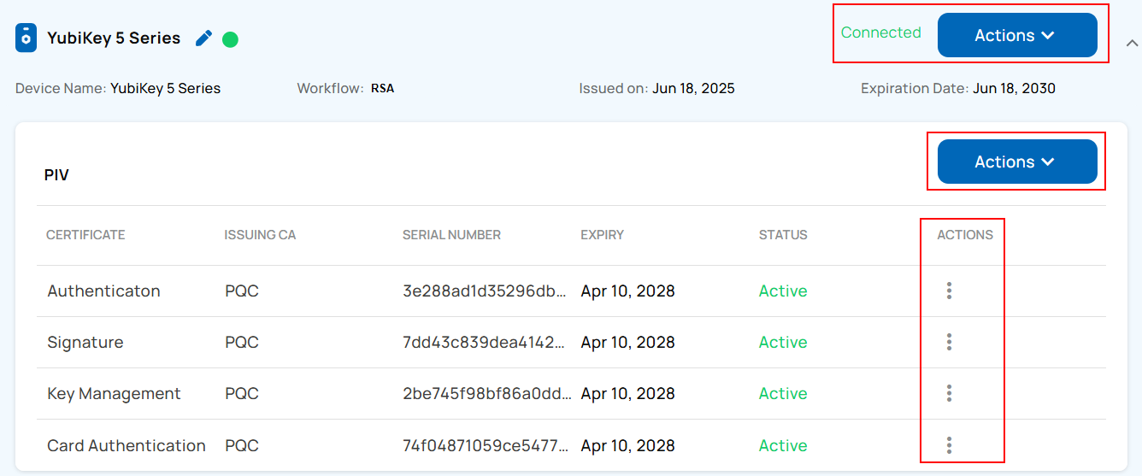Click the Active status of Signature row
Viewport: 1142px width, 476px height.
coord(783,342)
